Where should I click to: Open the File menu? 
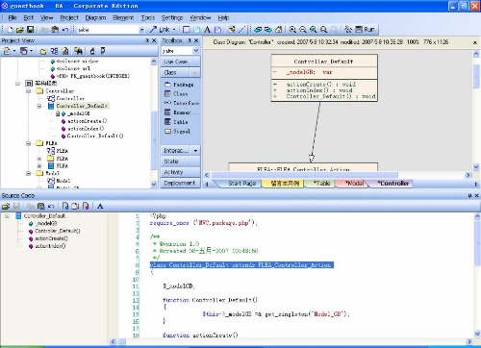point(13,17)
